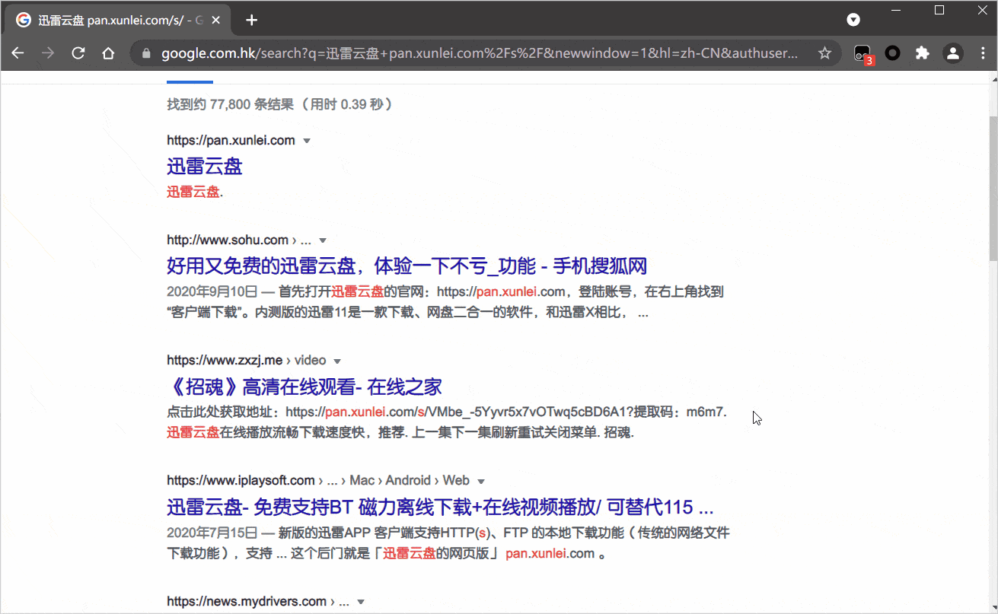Expand options arrow beside www.sohu.com result
Viewport: 998px width, 614px height.
(x=323, y=240)
